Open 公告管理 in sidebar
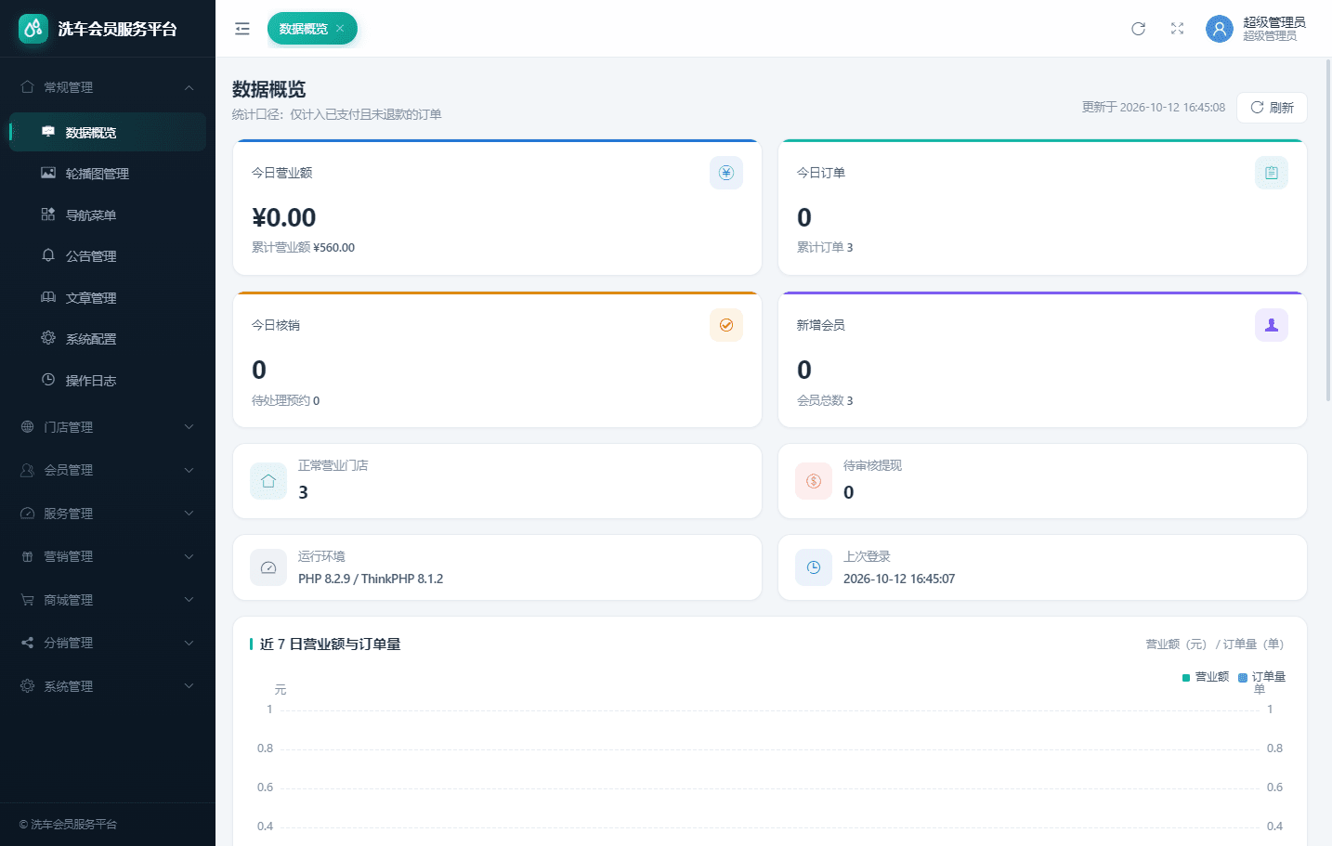 click(x=108, y=256)
